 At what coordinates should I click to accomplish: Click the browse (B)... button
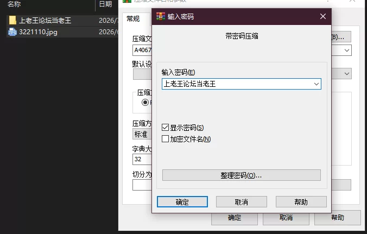tap(341, 37)
